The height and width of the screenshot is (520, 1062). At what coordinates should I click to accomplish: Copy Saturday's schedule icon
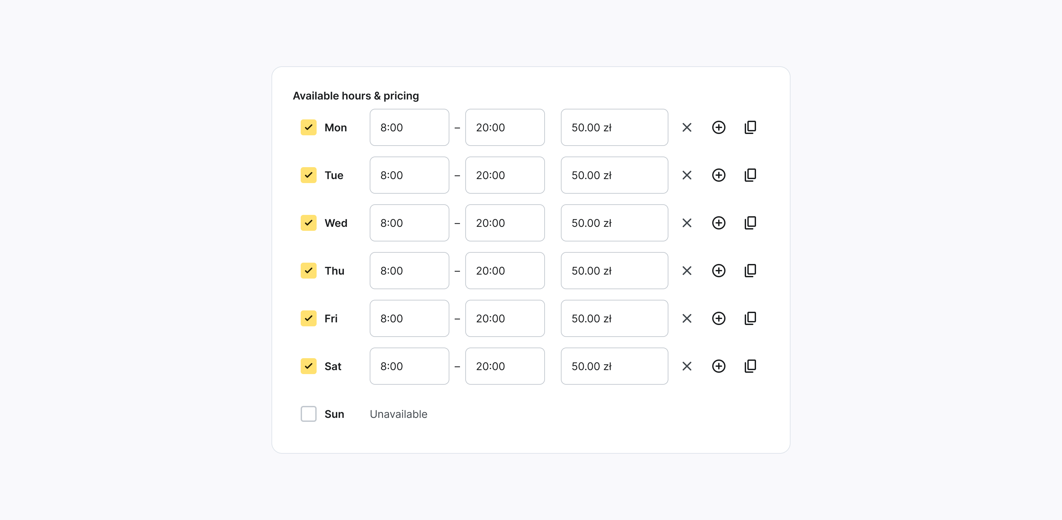pos(750,366)
